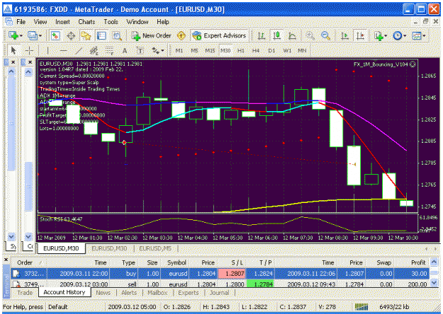Open the File menu
443x314 pixels.
(x=21, y=22)
